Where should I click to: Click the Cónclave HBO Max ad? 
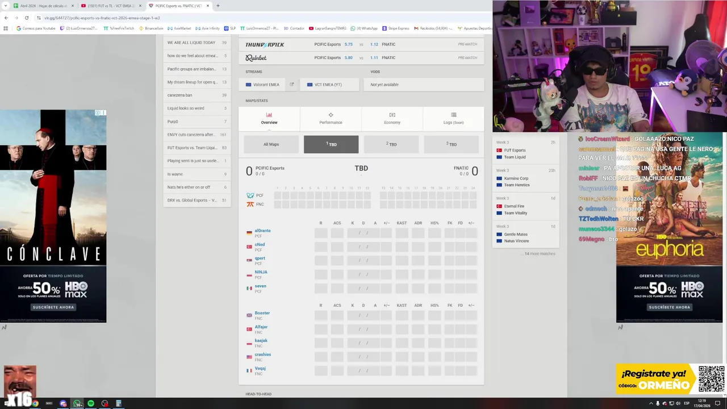pos(53,216)
